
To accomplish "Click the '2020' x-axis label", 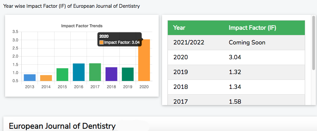I will pyautogui.click(x=144, y=87).
